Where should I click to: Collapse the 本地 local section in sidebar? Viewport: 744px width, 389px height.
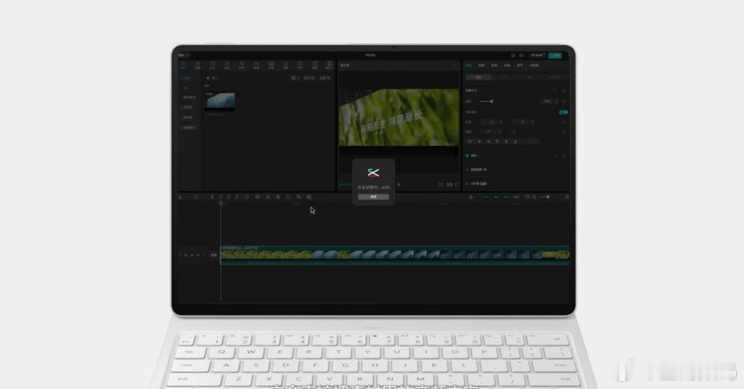pyautogui.click(x=187, y=78)
